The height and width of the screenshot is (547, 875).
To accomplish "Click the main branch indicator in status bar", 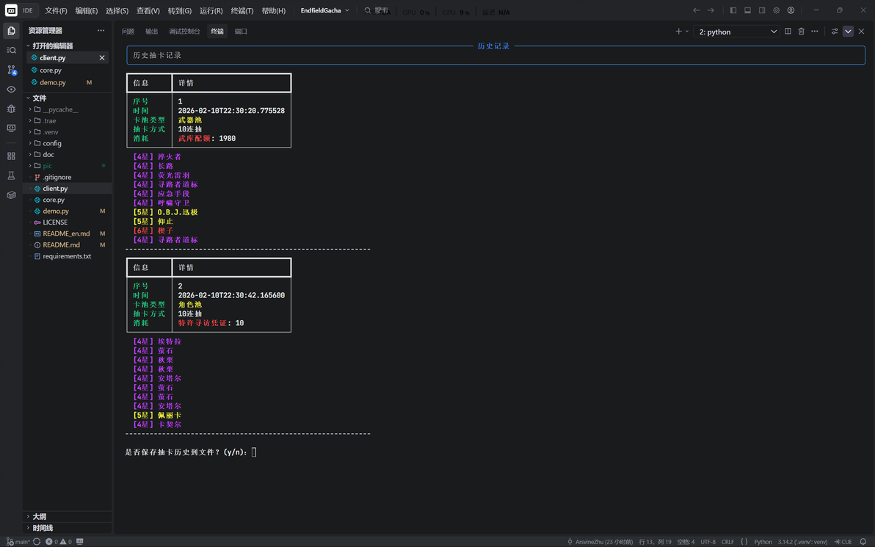I will [x=18, y=541].
